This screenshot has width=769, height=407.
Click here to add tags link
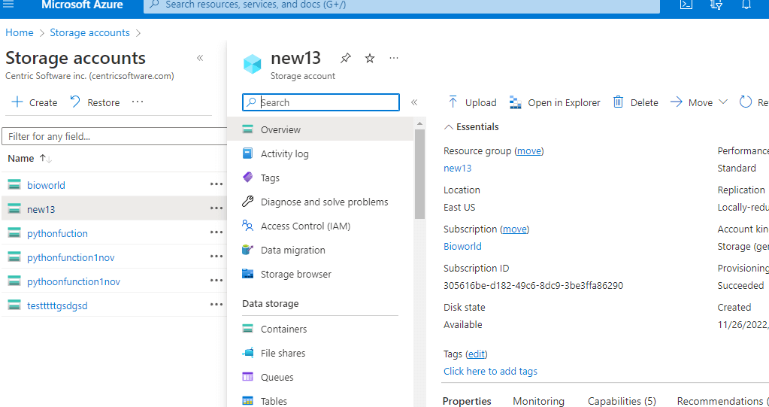[490, 371]
